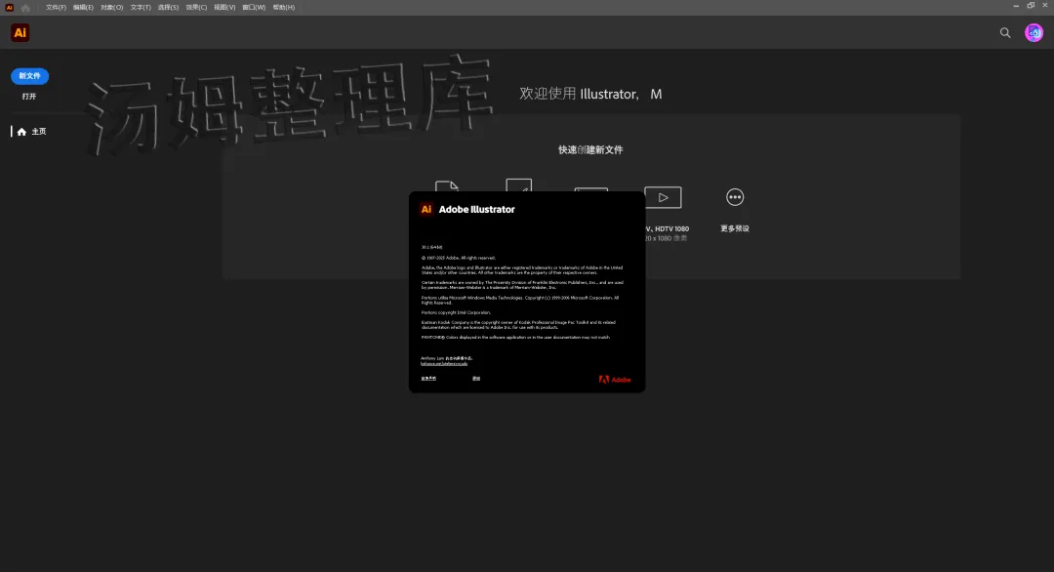Image resolution: width=1054 pixels, height=572 pixels.
Task: Click the search magnifier icon
Action: [1005, 32]
